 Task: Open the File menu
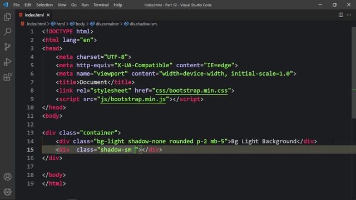[16, 5]
